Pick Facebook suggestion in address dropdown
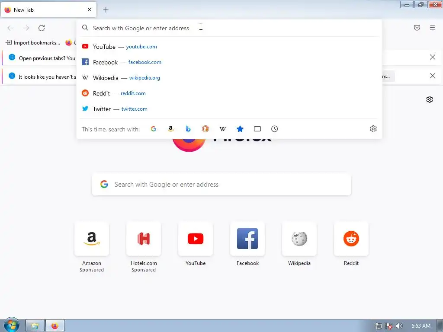This screenshot has height=332, width=443. click(229, 62)
